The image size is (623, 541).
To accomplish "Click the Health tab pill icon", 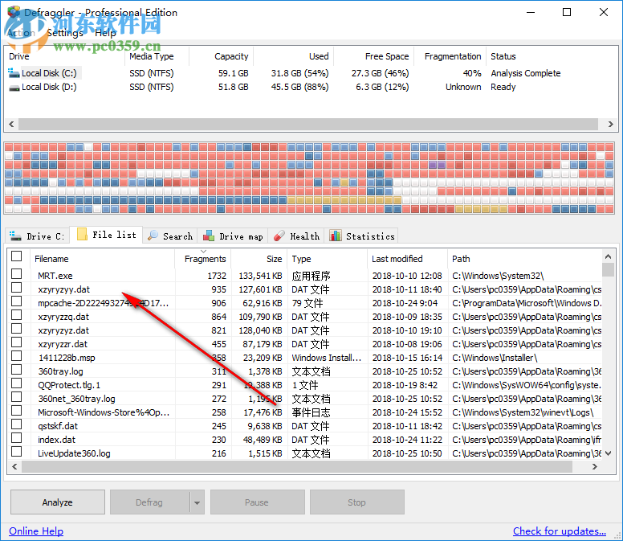I will click(x=279, y=236).
